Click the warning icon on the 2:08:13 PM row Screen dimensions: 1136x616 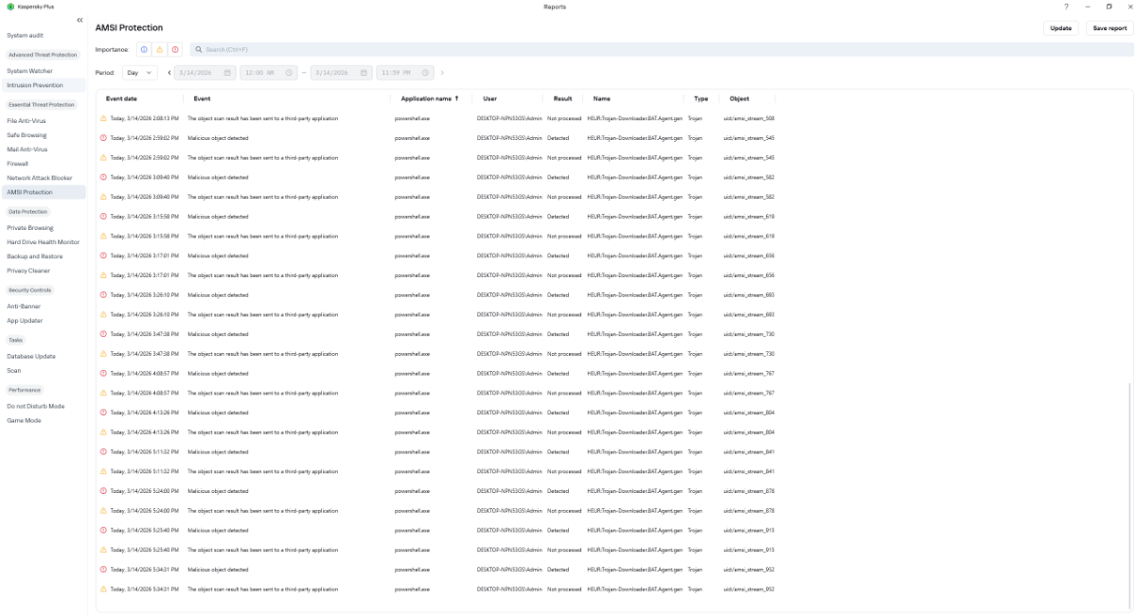click(x=104, y=118)
